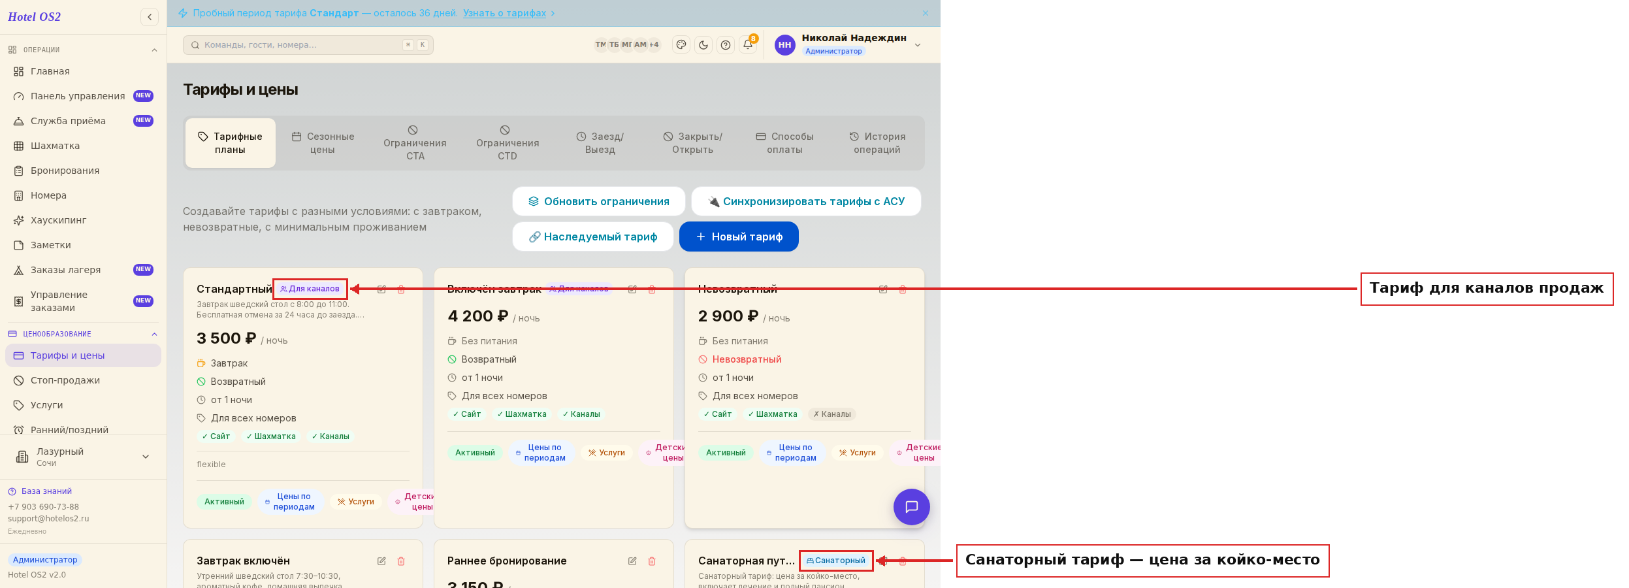The image size is (1629, 588).
Task: Edit the Стандартный tariff via pencil icon
Action: tap(381, 289)
